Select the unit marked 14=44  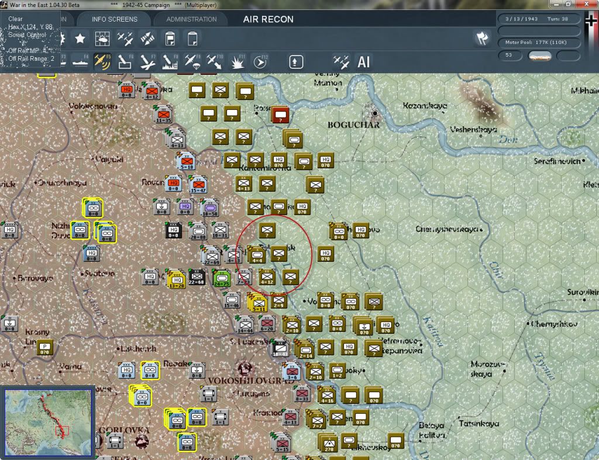(245, 325)
